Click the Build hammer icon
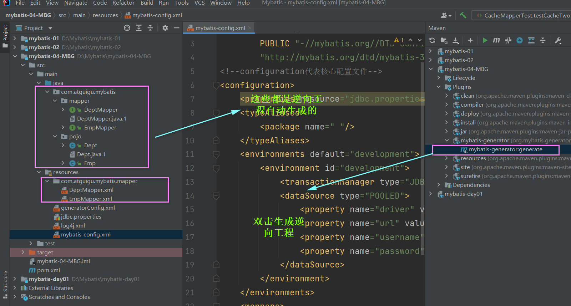This screenshot has width=571, height=306. pyautogui.click(x=463, y=15)
